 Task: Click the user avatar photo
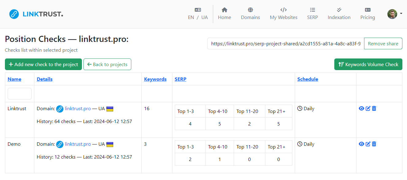tap(392, 14)
